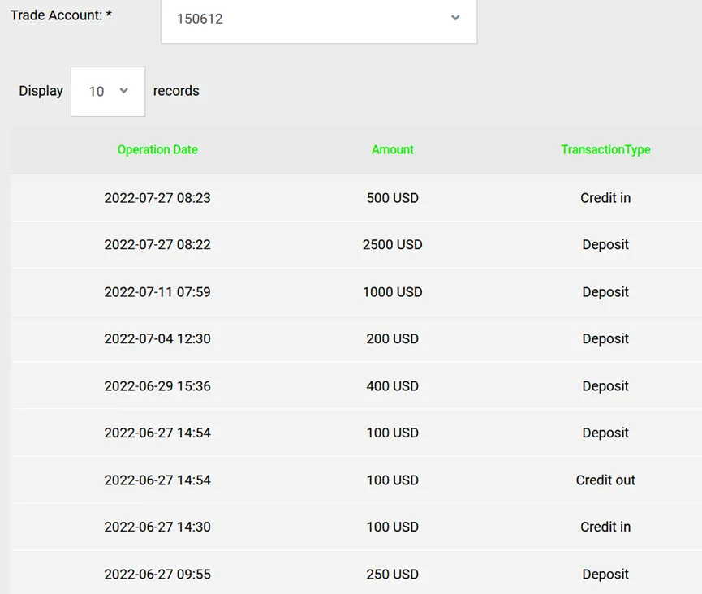Select the 250 USD amount cell
702x594 pixels.
393,574
